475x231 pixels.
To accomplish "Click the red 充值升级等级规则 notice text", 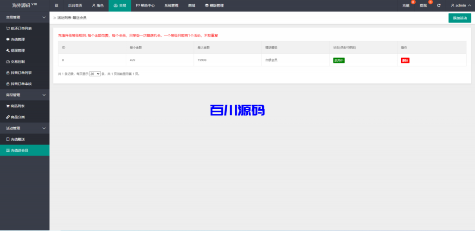I will [138, 35].
